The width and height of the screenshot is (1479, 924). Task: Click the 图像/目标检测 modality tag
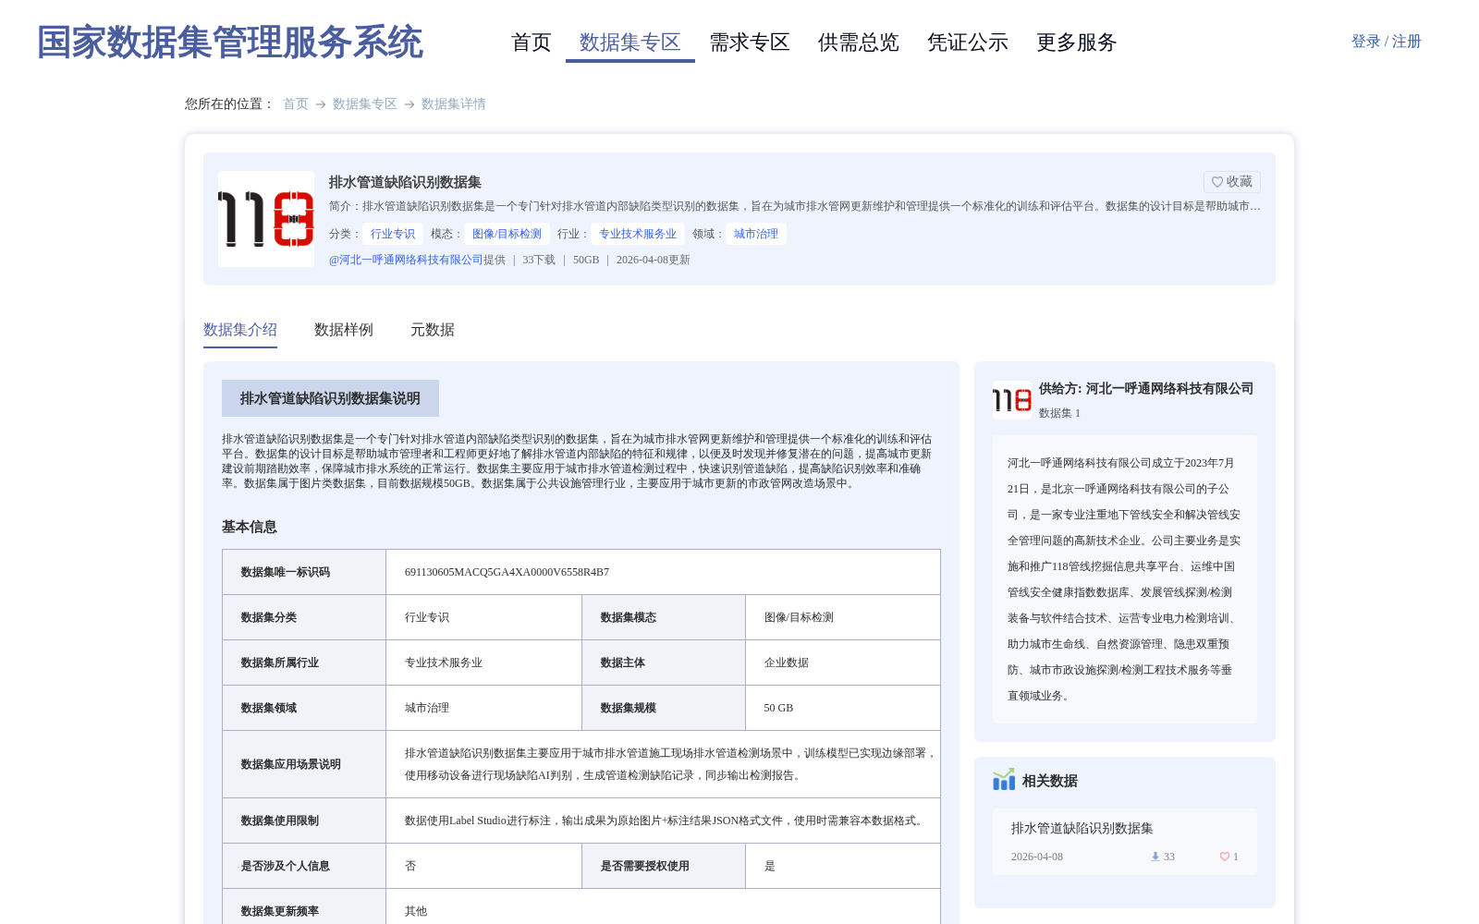[x=507, y=234]
